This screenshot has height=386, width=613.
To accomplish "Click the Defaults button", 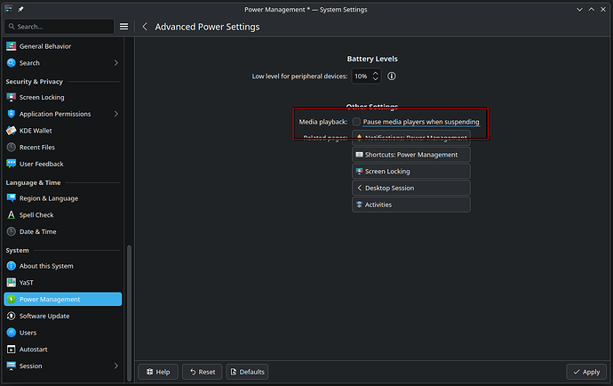I will (247, 372).
